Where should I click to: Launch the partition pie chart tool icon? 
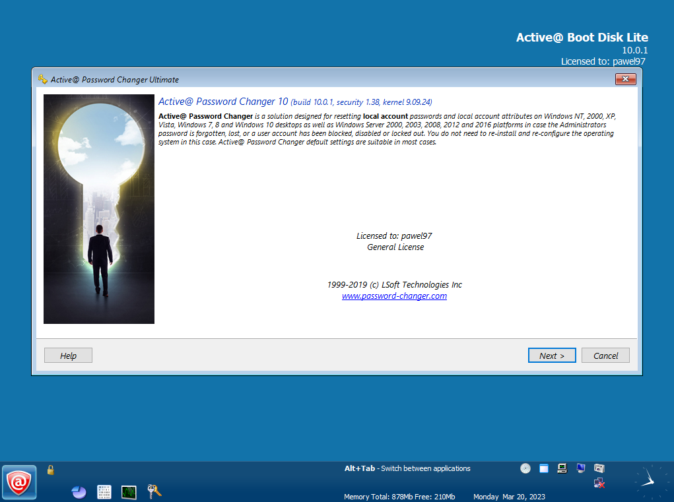(x=79, y=491)
